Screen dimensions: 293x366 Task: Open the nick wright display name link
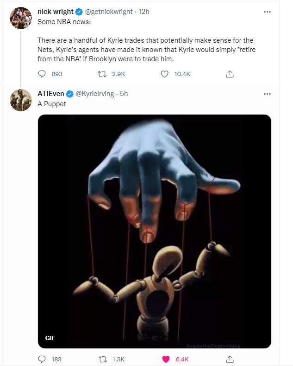point(56,12)
